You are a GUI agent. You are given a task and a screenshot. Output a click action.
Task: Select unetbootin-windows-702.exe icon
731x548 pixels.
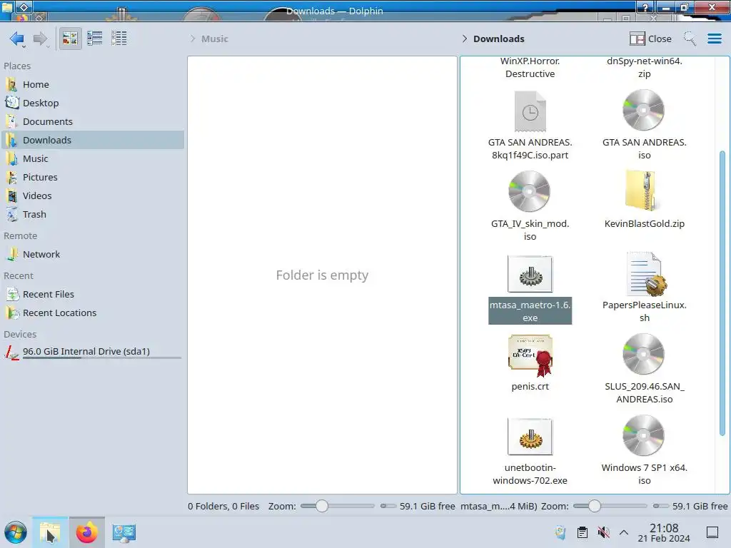[x=530, y=437]
